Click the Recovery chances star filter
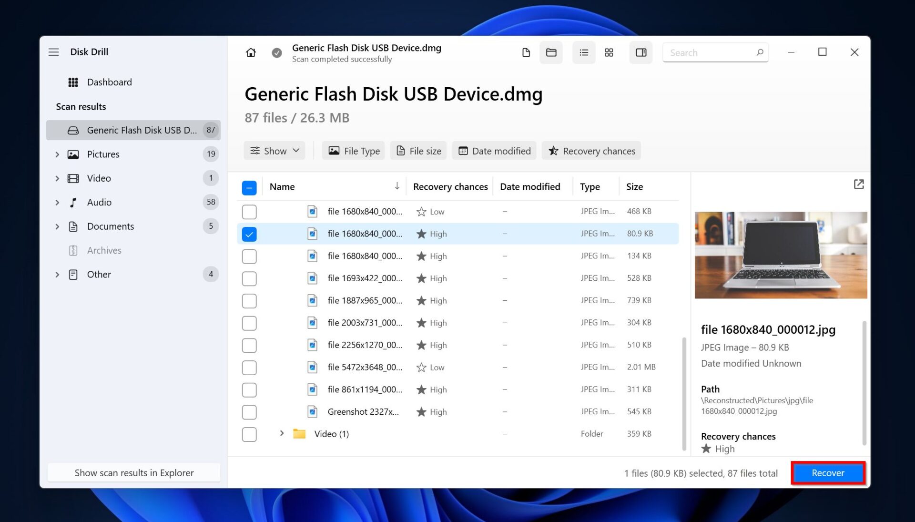Screen dimensions: 915x522 (591, 151)
